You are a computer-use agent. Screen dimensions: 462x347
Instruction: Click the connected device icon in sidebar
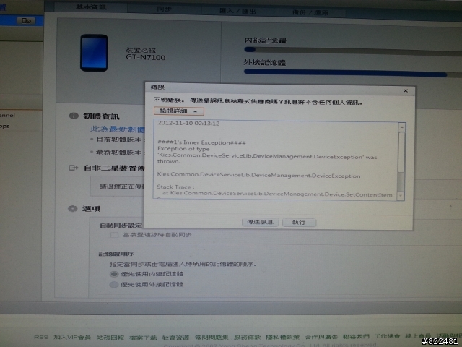tap(26, 21)
